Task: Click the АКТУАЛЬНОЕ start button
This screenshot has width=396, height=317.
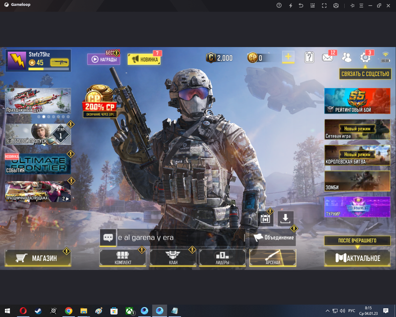Action: pos(357,258)
